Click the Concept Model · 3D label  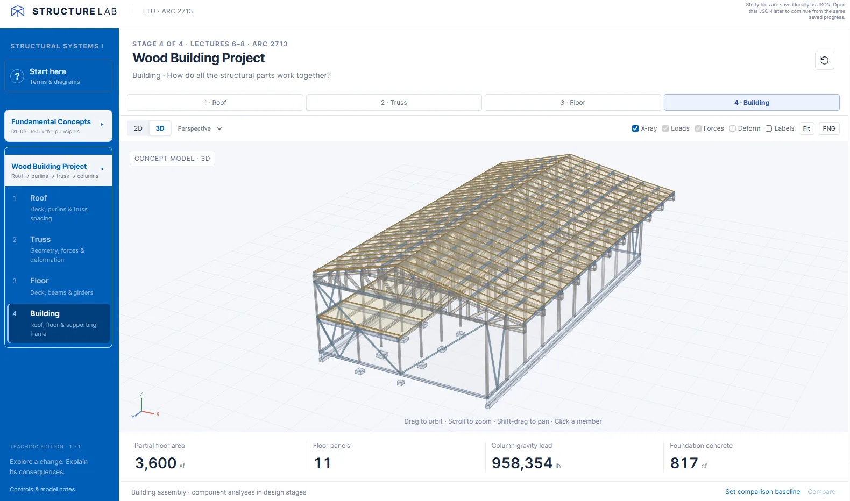[x=172, y=159]
